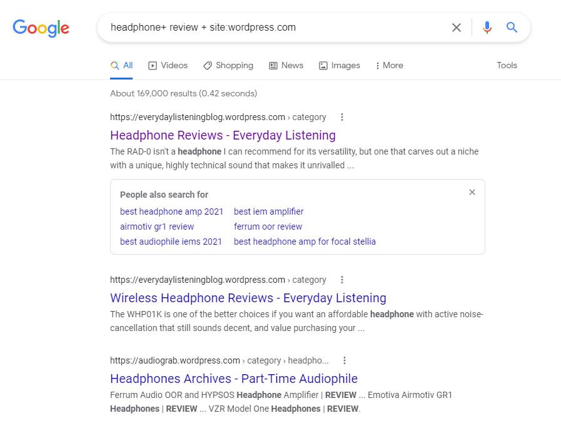Open options menu for Wireless Headphone Reviews result
The width and height of the screenshot is (561, 433).
click(x=342, y=280)
